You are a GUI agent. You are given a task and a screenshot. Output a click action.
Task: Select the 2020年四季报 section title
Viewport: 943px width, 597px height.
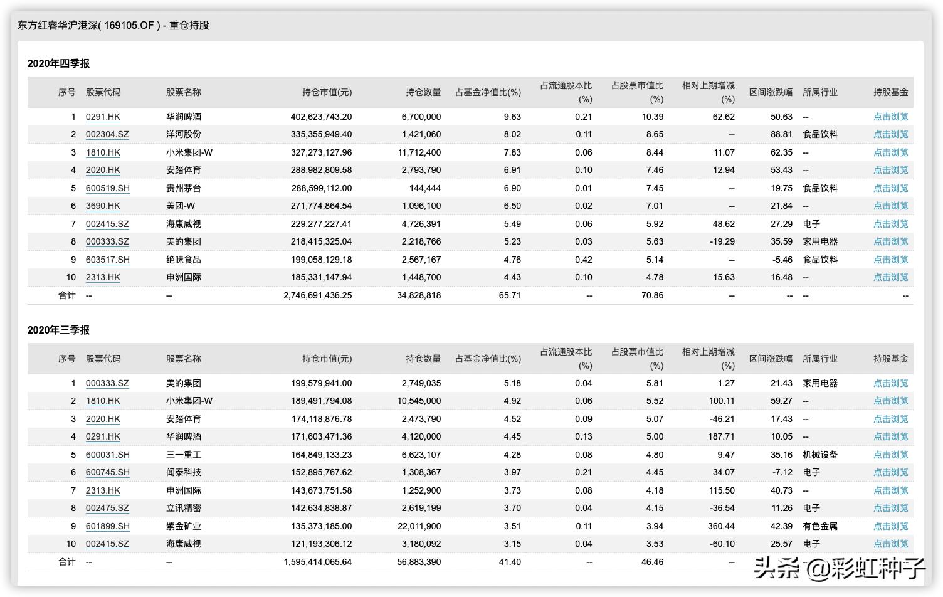click(x=58, y=63)
